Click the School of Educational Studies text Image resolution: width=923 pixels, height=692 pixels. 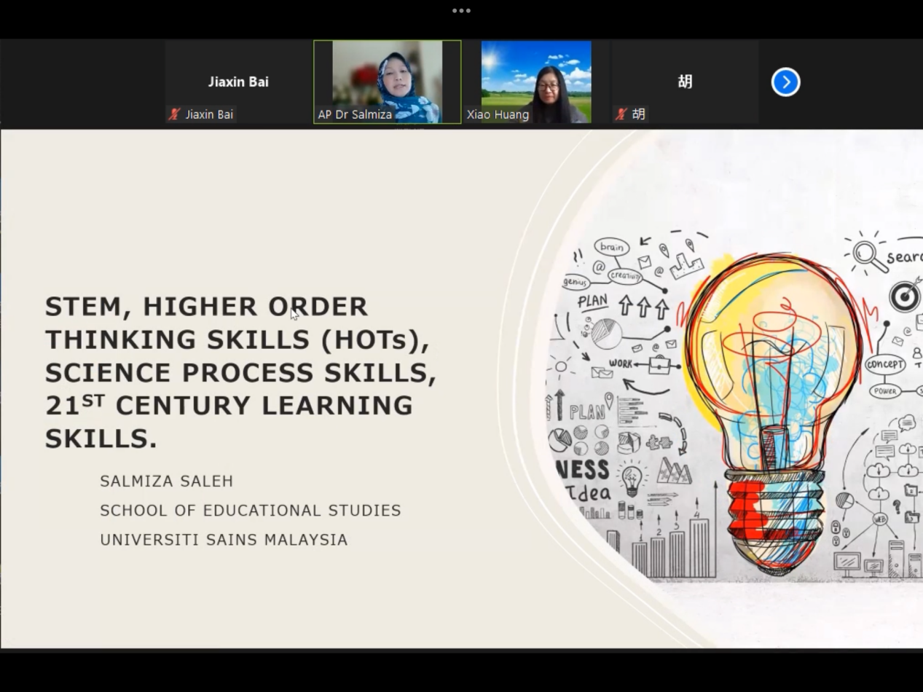250,511
